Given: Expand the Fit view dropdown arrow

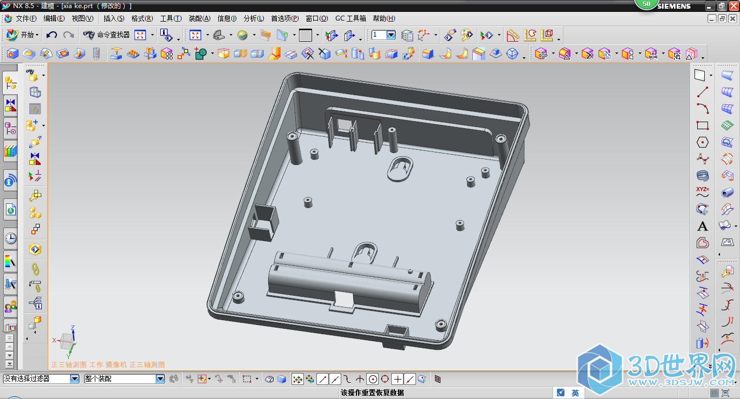Looking at the screenshot, I should 152,35.
